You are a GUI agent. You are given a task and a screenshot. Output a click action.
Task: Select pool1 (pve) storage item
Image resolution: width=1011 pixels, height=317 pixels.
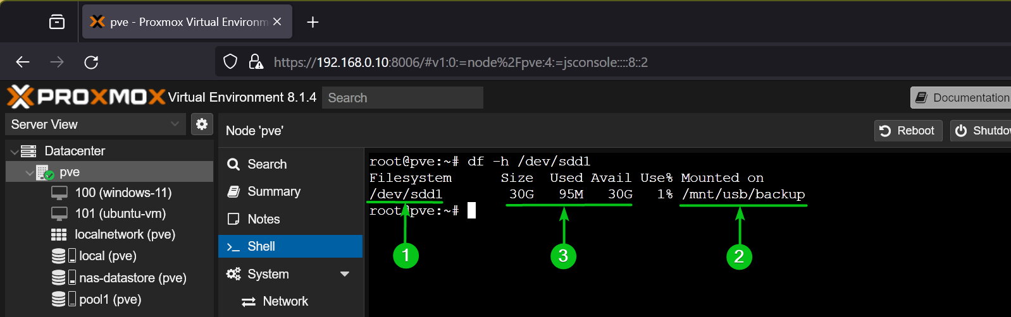(109, 299)
